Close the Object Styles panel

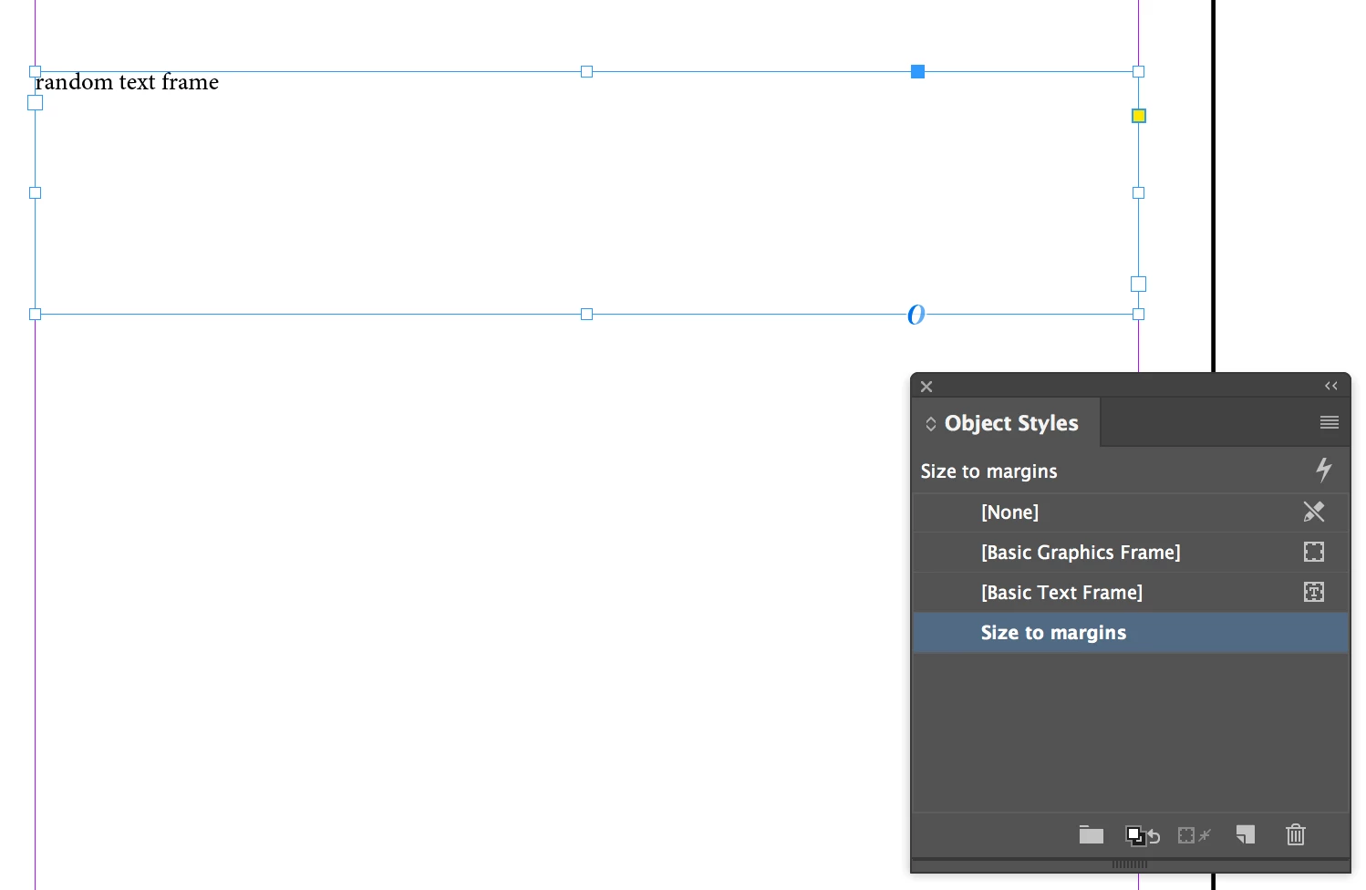[926, 387]
